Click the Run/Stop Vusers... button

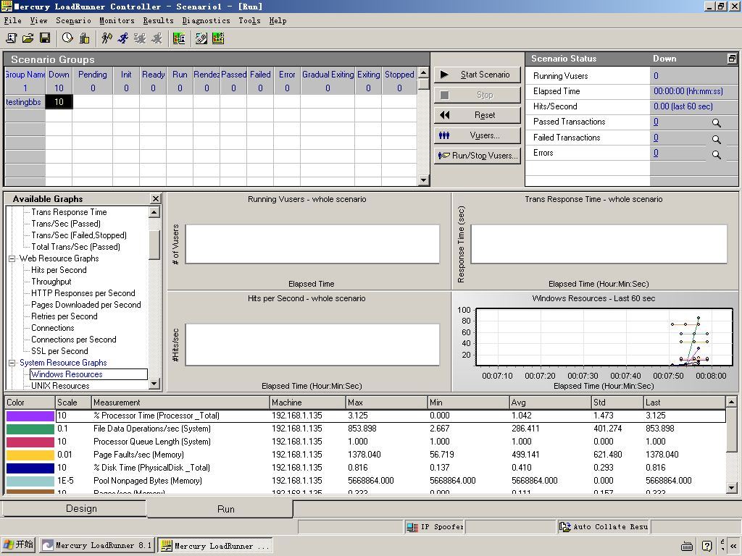pos(478,156)
